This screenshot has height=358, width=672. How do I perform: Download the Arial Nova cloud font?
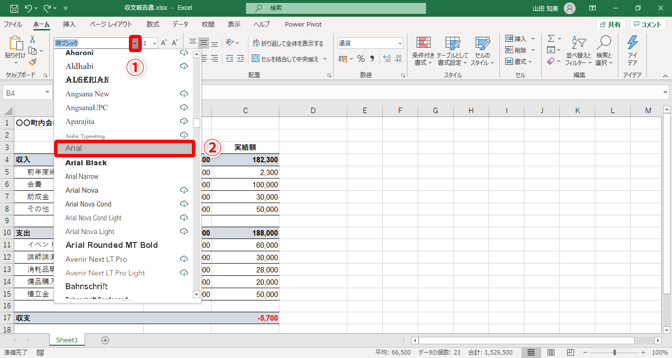(x=184, y=190)
